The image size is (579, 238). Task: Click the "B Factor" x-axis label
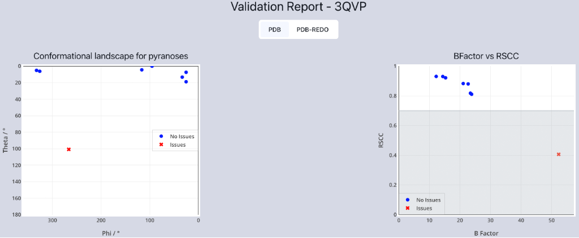[486, 232]
